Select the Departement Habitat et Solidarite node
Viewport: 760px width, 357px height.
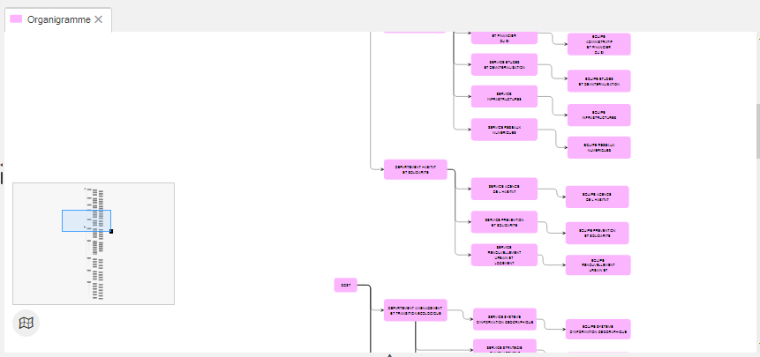[415, 169]
